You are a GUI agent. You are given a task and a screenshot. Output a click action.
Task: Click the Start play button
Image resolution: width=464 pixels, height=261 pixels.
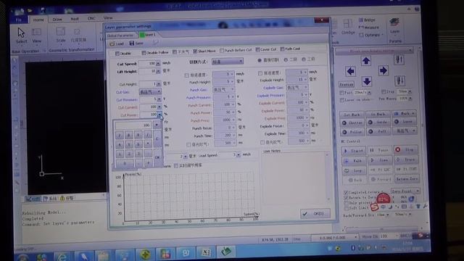point(353,151)
